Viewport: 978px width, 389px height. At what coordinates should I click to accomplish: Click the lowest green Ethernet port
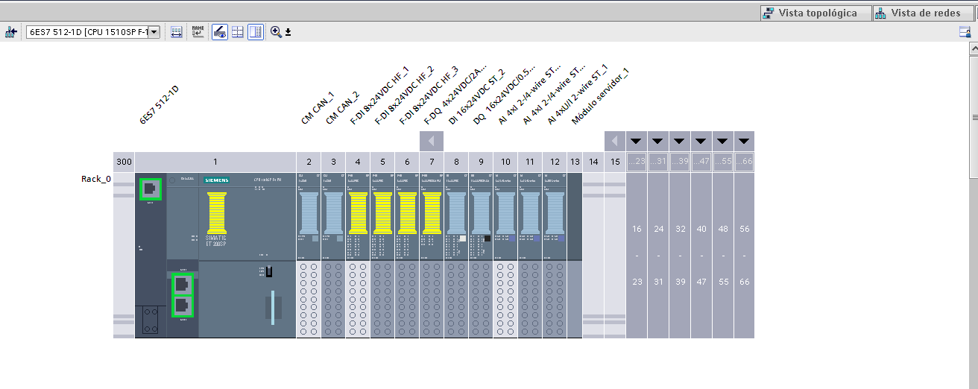[x=183, y=306]
